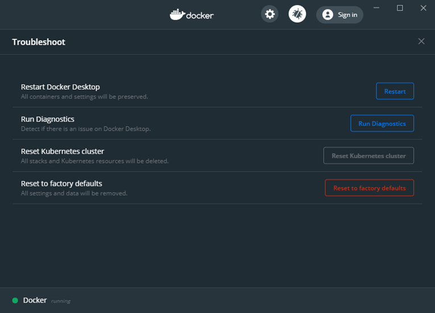Click the blue Run Diagnostics button
This screenshot has height=313, width=435.
click(382, 123)
